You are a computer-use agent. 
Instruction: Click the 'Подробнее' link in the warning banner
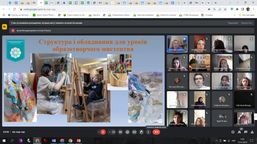233,23
